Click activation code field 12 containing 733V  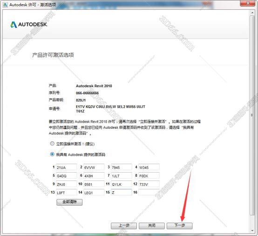tap(149, 184)
